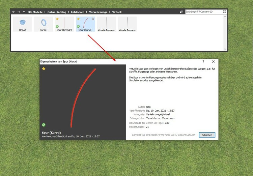Select the Spur (Kurve) item
Image resolution: width=253 pixels, height=176 pixels.
click(x=85, y=24)
